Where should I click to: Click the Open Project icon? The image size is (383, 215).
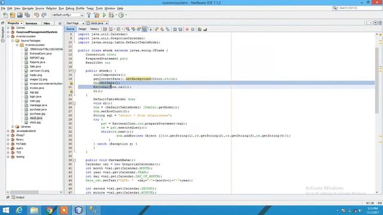pos(20,15)
